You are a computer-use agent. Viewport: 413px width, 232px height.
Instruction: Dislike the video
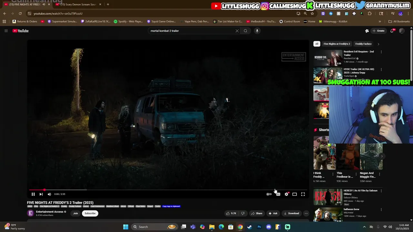coord(243,213)
